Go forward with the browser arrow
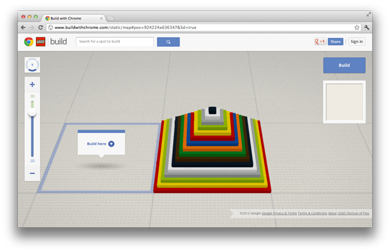This screenshot has width=390, height=252. click(32, 27)
